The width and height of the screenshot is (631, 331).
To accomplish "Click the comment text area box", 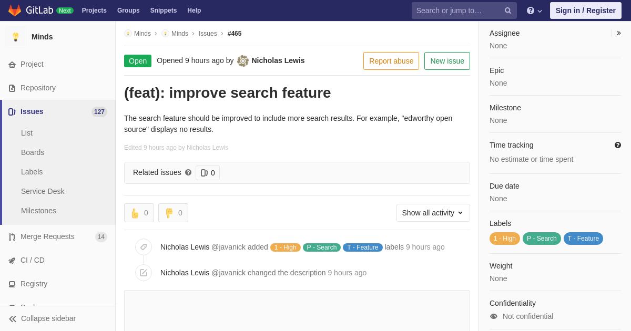I will 297,311.
